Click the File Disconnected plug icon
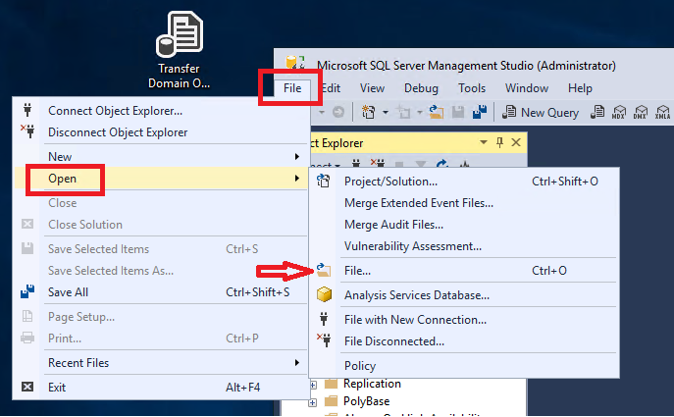Viewport: 674px width, 417px height. point(324,340)
